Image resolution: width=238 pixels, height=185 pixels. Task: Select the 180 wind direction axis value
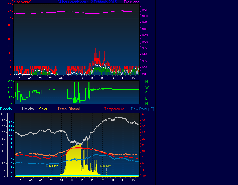[10, 92]
